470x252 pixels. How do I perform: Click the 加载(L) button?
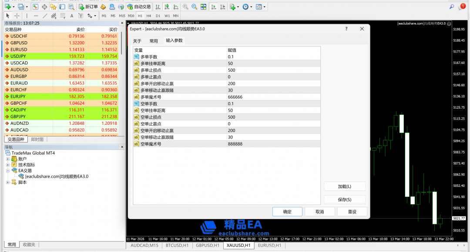pyautogui.click(x=345, y=186)
